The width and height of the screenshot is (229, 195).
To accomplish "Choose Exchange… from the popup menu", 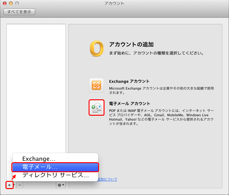I will [x=55, y=159].
